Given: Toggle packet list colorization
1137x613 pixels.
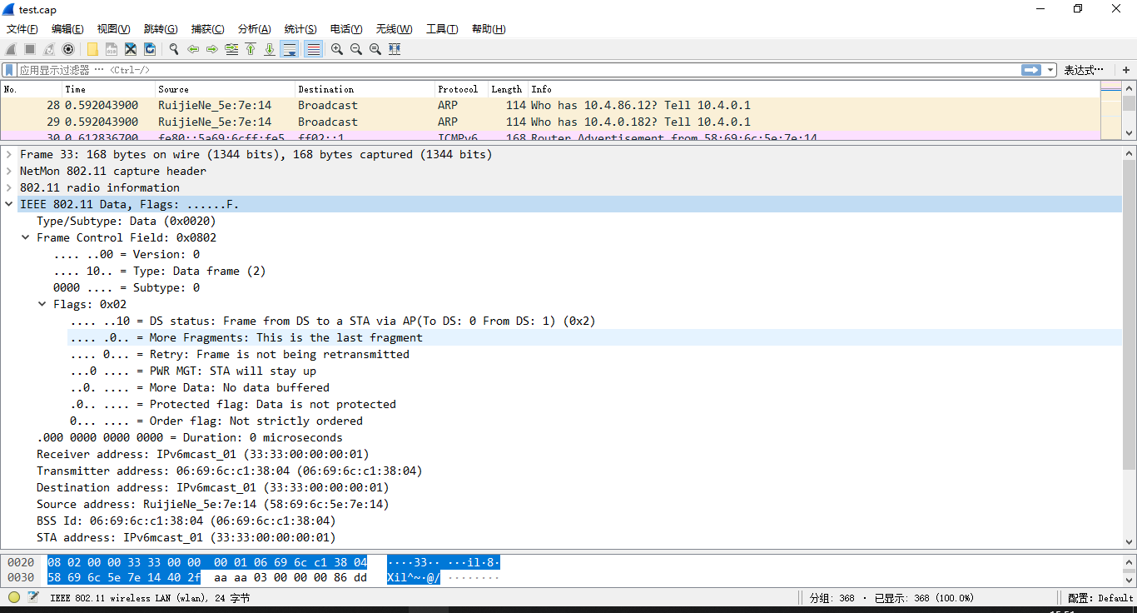Looking at the screenshot, I should (x=313, y=48).
